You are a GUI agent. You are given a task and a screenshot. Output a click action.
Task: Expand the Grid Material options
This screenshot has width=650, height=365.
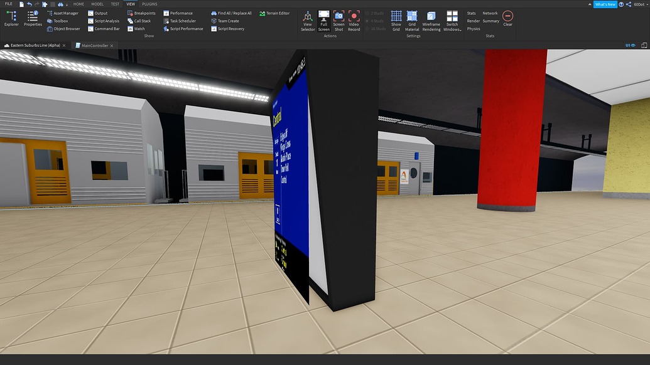pos(412,19)
